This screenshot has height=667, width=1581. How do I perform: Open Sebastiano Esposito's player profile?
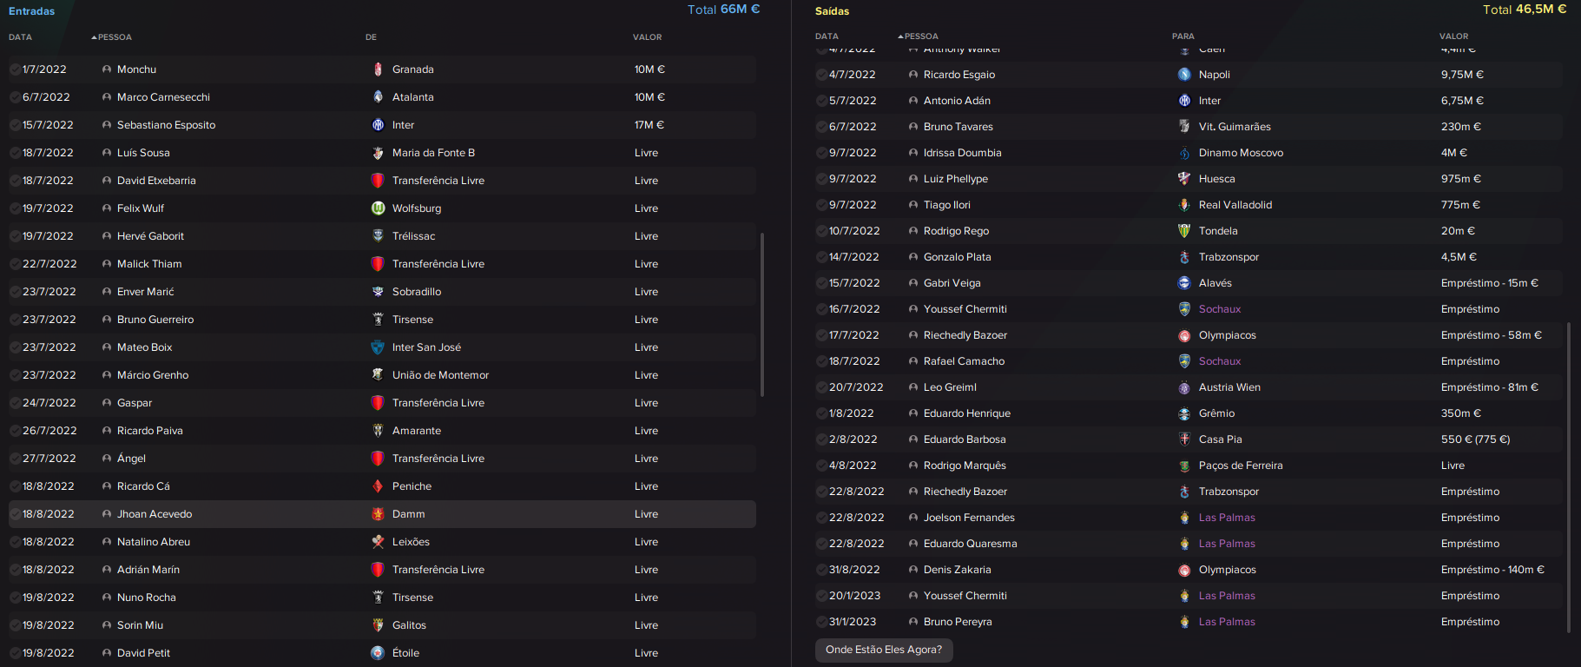coord(167,125)
